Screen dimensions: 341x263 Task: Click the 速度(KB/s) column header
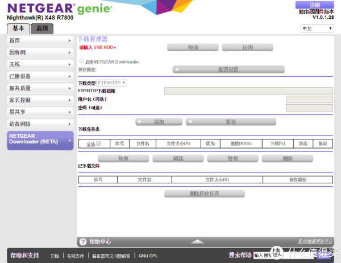point(241,143)
